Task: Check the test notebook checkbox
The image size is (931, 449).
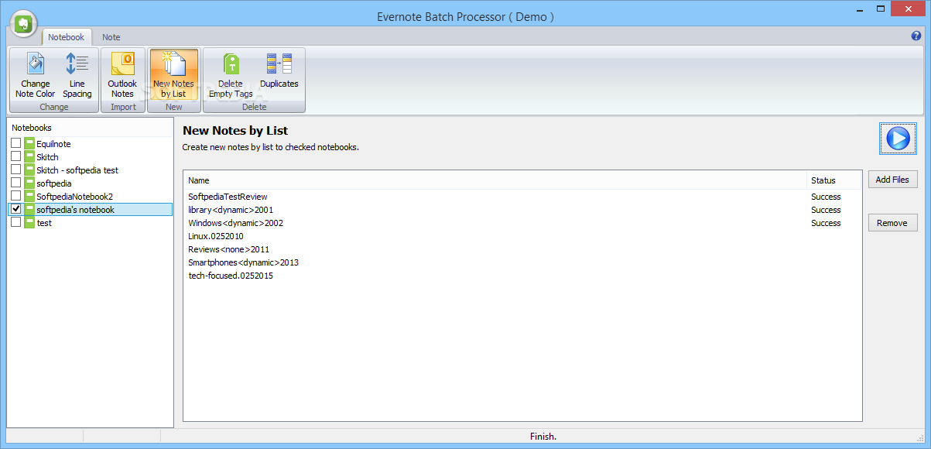Action: [16, 222]
